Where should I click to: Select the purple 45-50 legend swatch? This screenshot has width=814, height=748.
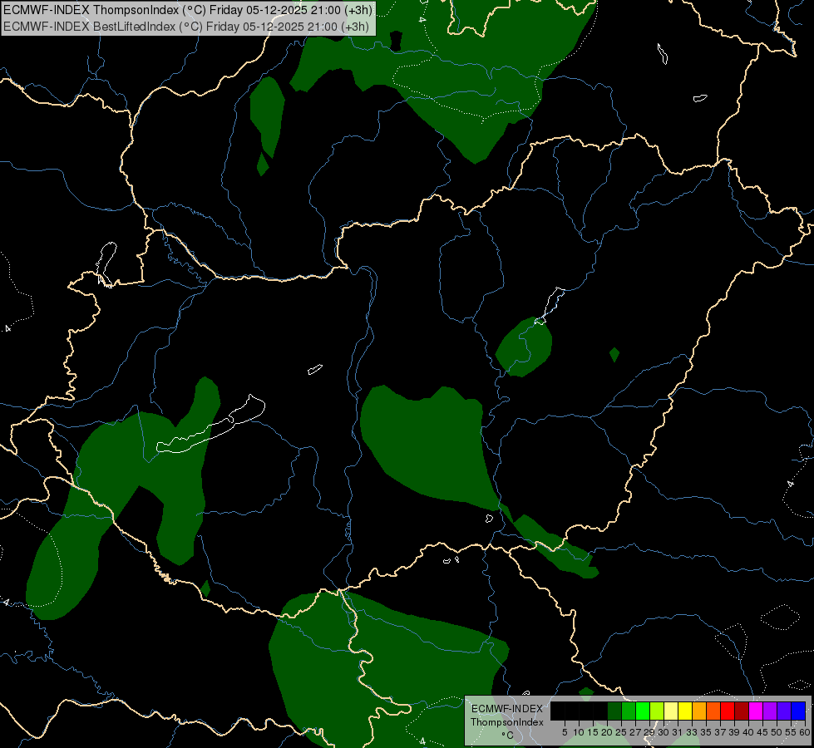(770, 711)
